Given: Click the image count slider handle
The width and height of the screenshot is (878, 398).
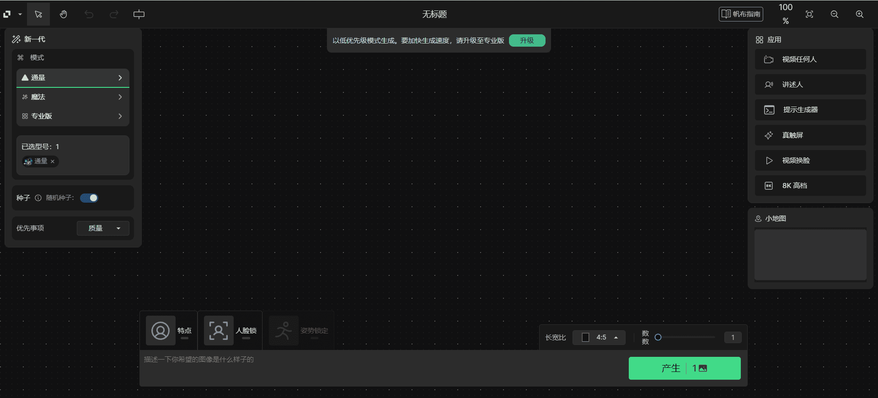Looking at the screenshot, I should (658, 337).
